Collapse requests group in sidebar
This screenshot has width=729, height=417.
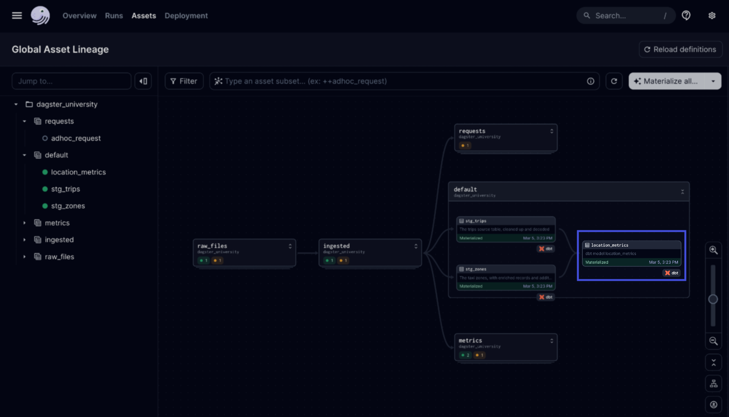[x=24, y=121]
